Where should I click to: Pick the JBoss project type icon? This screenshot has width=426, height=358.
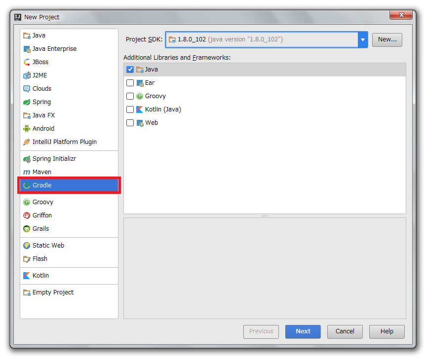tap(27, 62)
